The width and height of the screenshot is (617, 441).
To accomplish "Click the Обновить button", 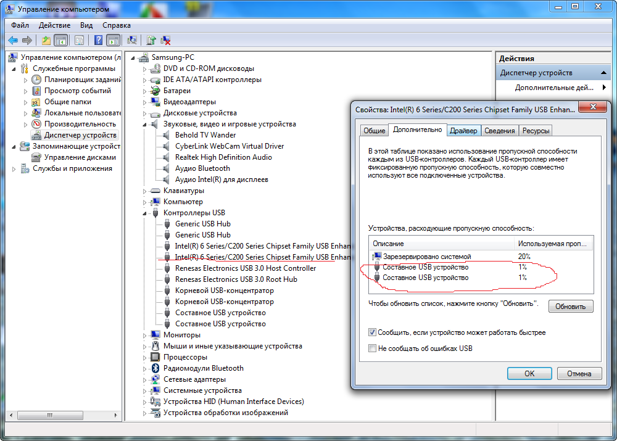I will 570,307.
